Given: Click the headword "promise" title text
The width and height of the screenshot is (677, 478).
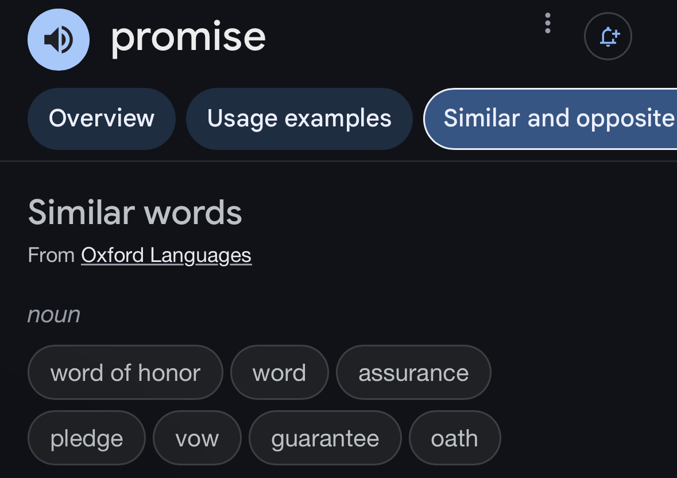Looking at the screenshot, I should point(188,38).
